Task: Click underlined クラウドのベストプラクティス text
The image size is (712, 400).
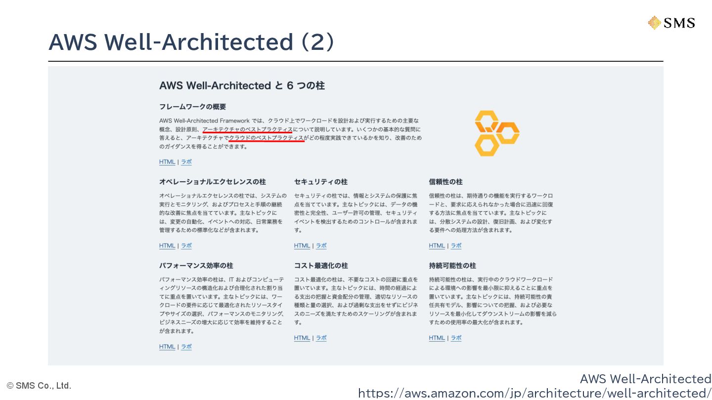Action: [x=267, y=138]
